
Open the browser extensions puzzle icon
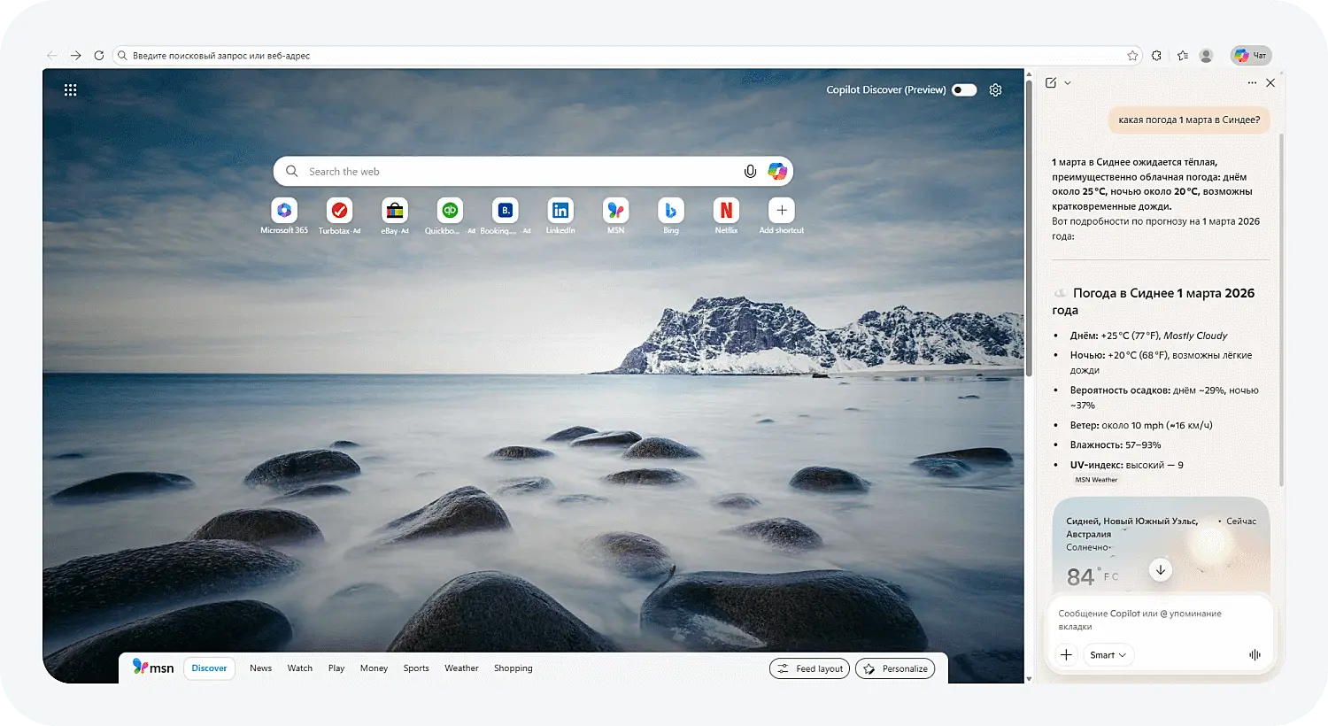point(1156,55)
